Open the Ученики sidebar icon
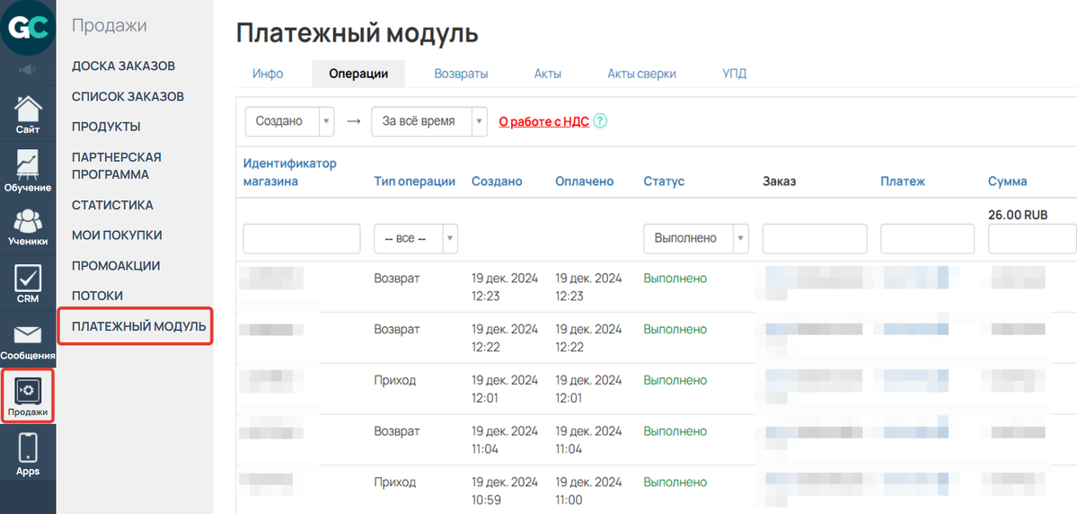Viewport: 1077px width, 514px height. (28, 226)
